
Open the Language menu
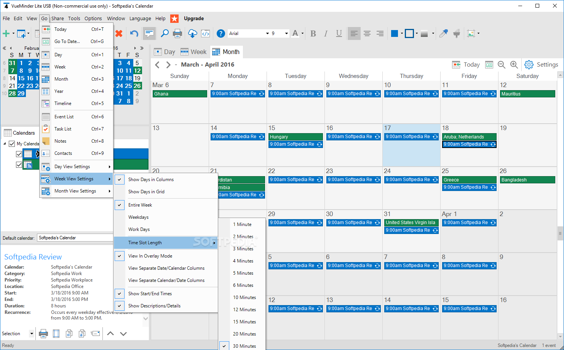pyautogui.click(x=140, y=18)
